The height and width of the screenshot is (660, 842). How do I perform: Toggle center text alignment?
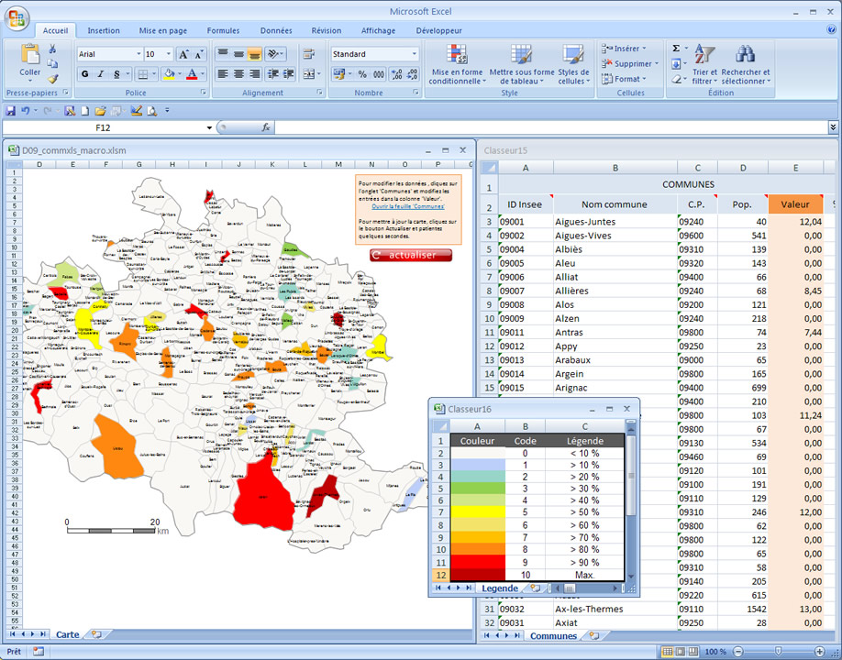click(239, 74)
